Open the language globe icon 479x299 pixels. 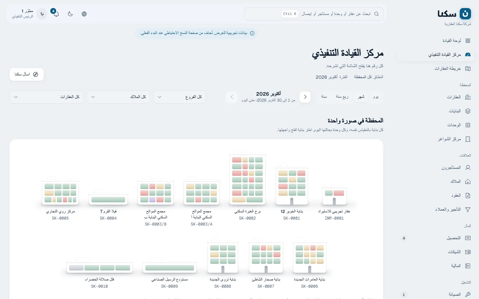[x=84, y=14]
